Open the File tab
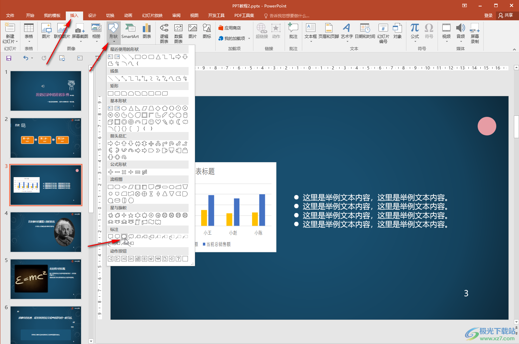This screenshot has width=519, height=344. (10, 16)
